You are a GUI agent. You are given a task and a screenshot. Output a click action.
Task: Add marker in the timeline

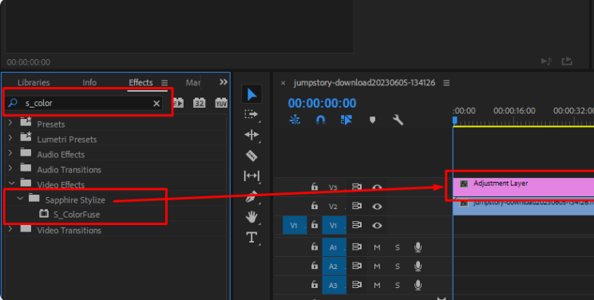coord(372,120)
